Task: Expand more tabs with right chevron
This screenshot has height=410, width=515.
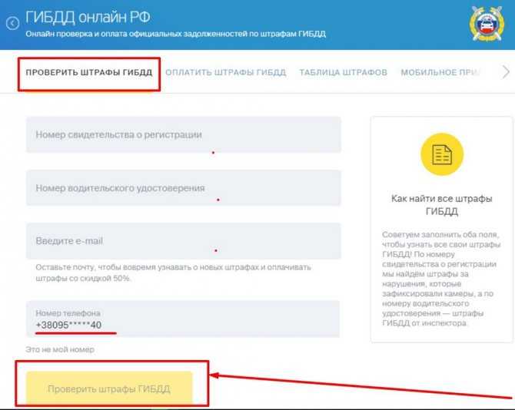Action: tap(506, 72)
